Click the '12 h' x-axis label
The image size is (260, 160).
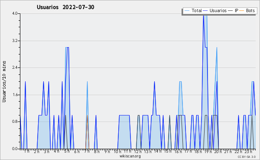pyautogui.click(x=138, y=151)
